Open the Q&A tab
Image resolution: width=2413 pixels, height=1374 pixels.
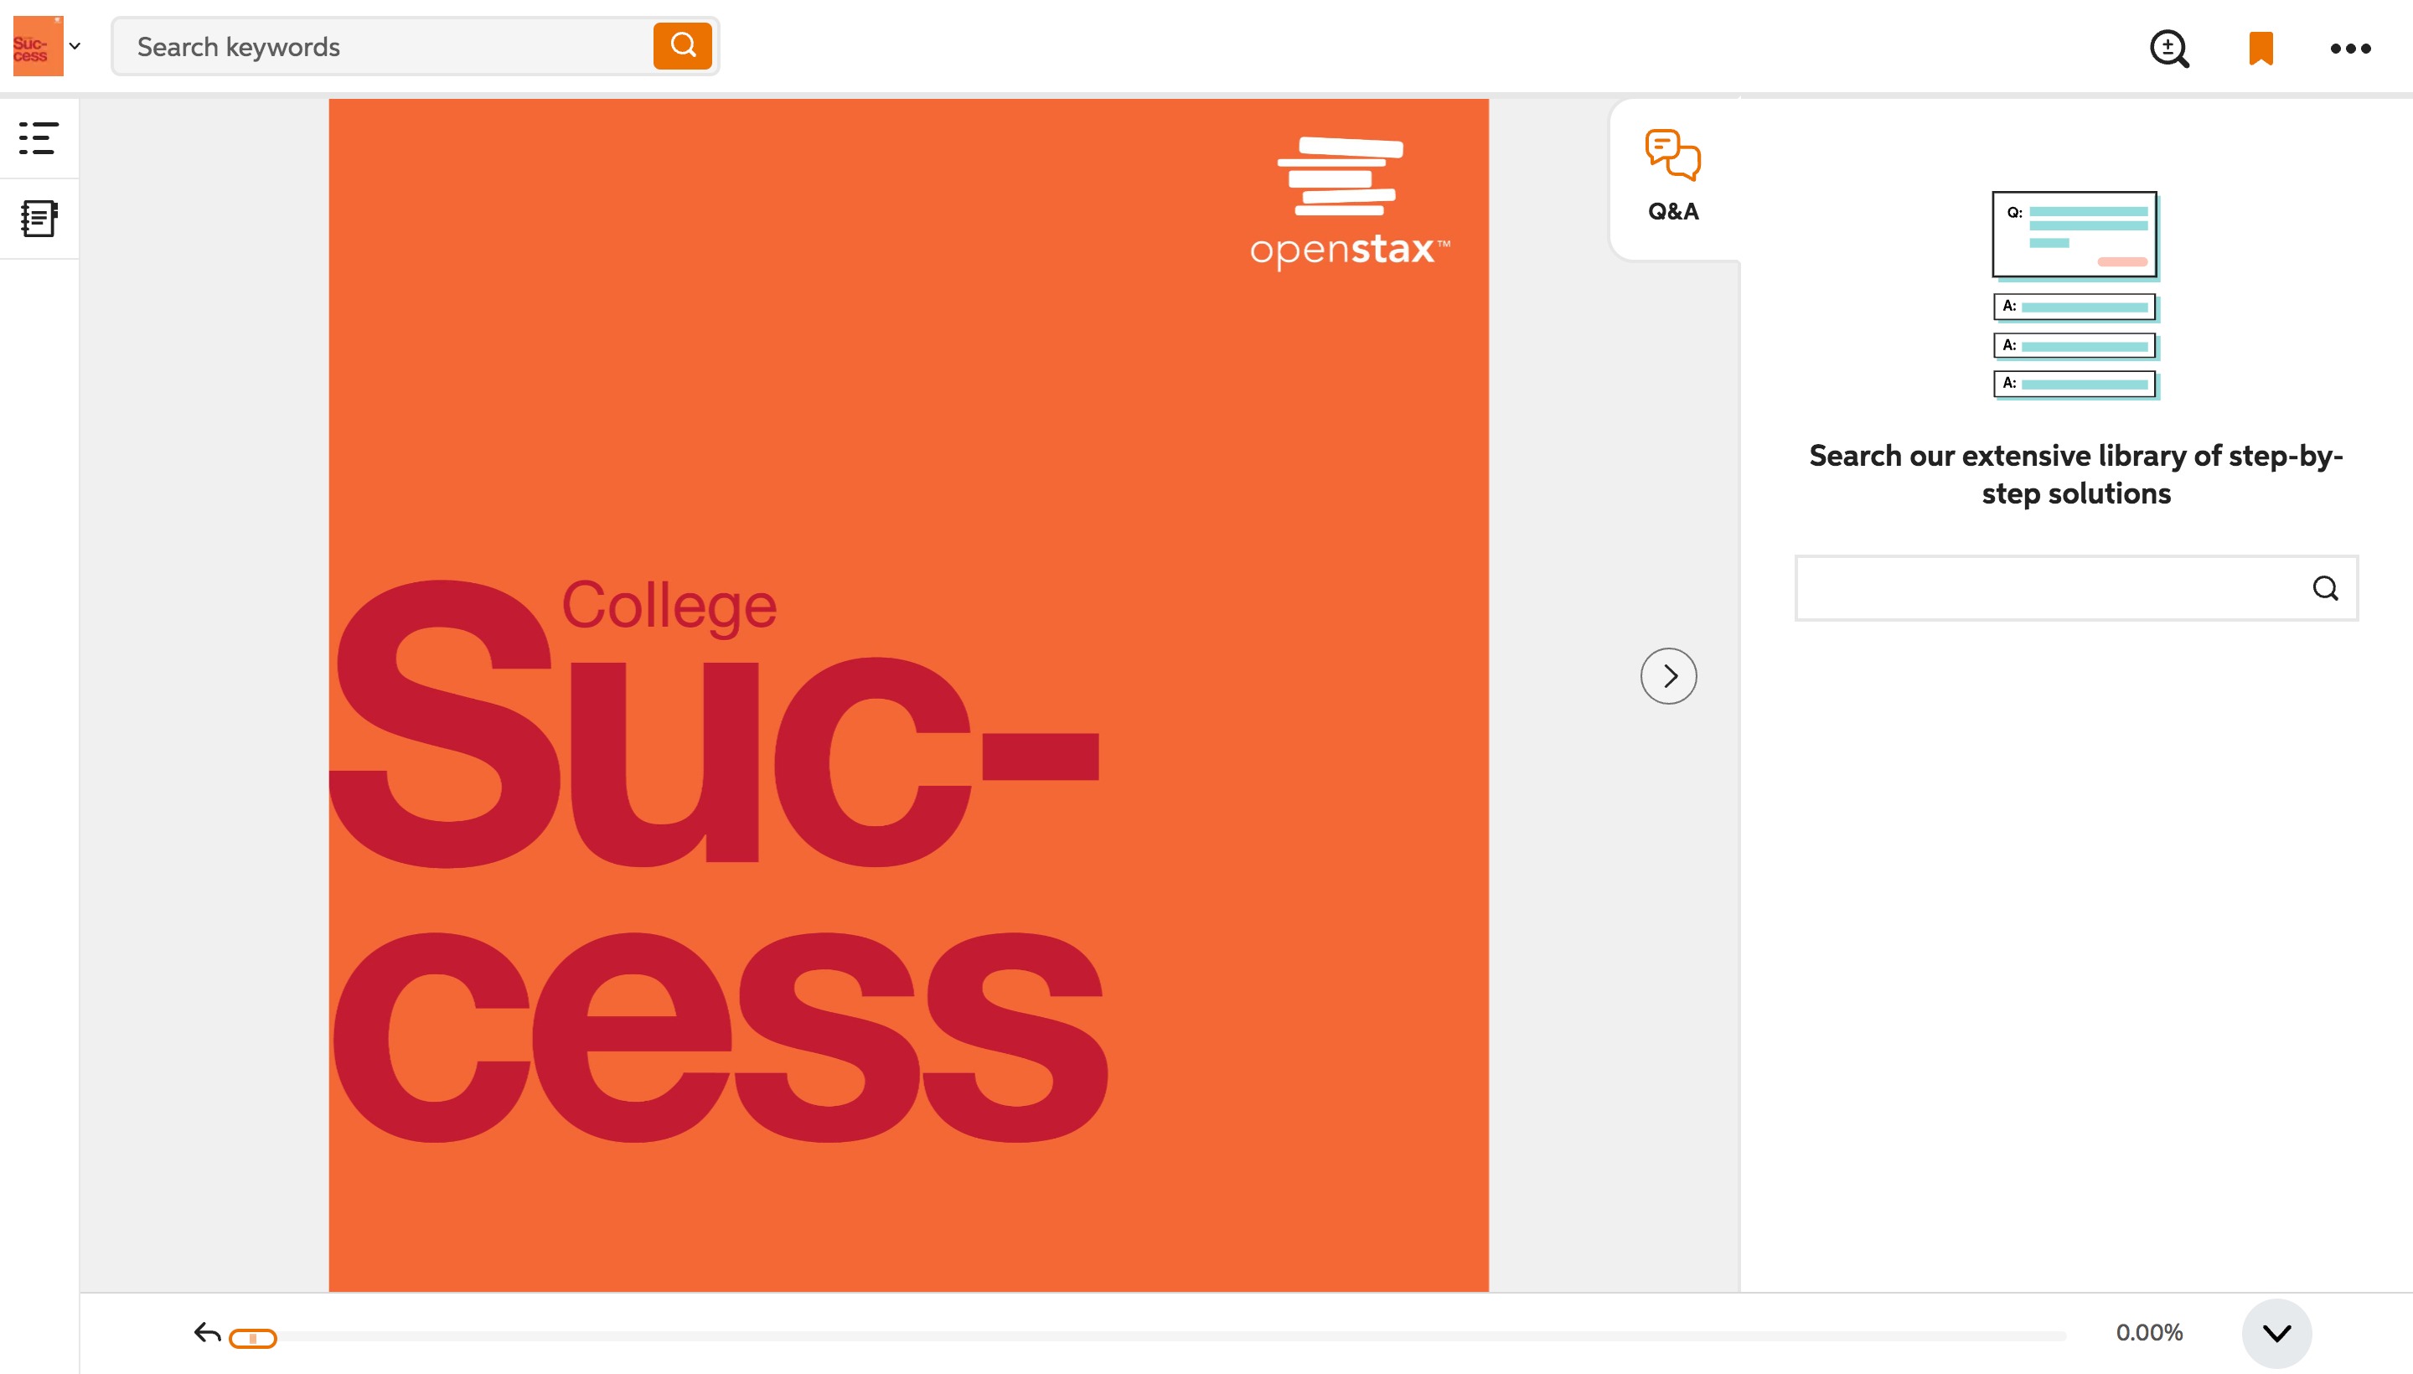[1673, 177]
